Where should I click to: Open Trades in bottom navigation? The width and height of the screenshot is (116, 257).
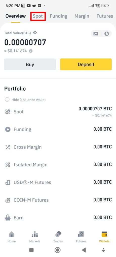pyautogui.click(x=58, y=237)
